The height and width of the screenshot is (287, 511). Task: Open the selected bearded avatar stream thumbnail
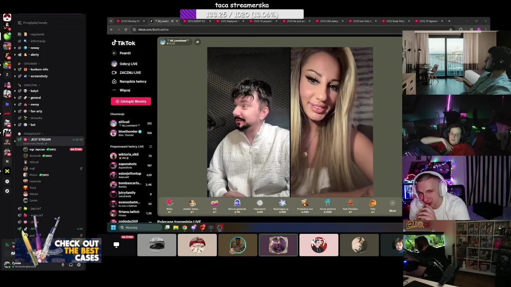[278, 245]
